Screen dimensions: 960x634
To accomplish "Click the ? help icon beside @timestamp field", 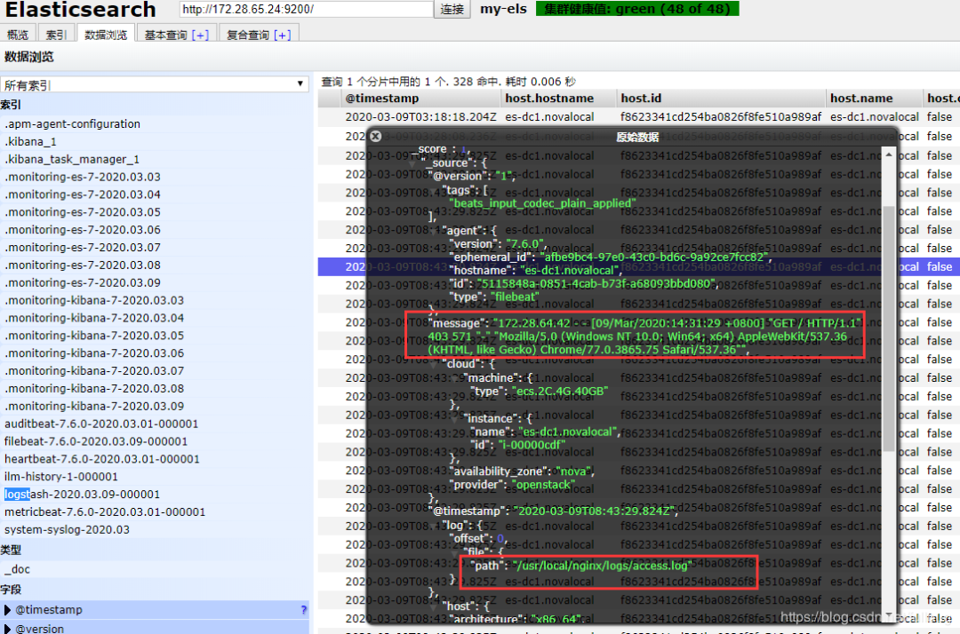I will (x=303, y=610).
